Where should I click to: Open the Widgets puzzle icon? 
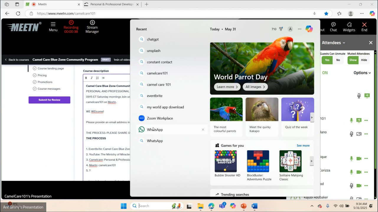tap(349, 26)
